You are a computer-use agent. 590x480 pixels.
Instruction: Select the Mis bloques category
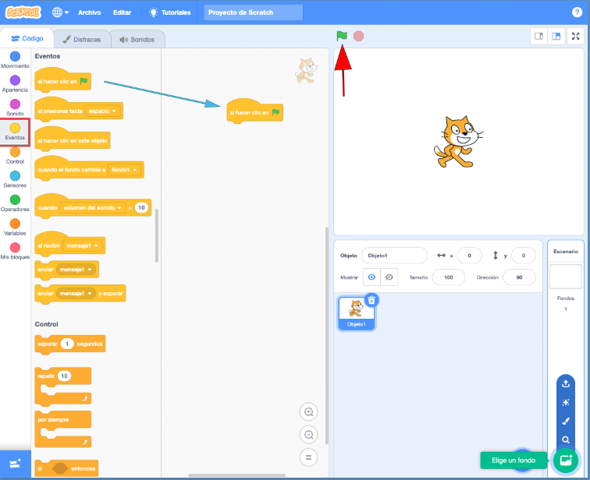(x=15, y=251)
